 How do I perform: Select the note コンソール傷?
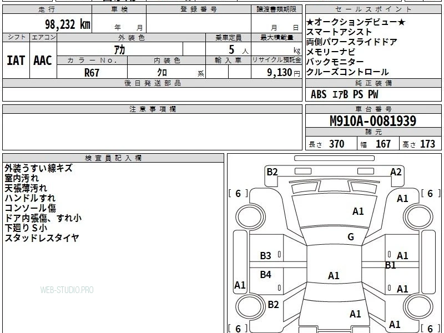(30, 208)
